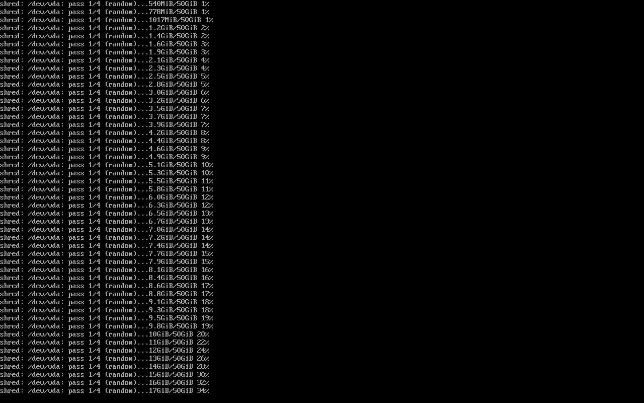644x403 pixels.
Task: Click the line reading 9.1GiB/50GiB 18%
Action: [x=107, y=302]
